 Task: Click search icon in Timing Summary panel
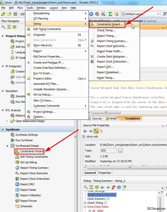86,187
